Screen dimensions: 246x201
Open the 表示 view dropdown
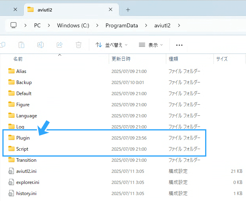click(151, 45)
